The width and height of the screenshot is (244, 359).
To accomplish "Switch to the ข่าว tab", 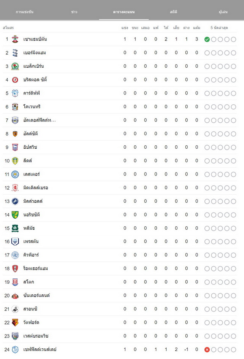I will [74, 12].
